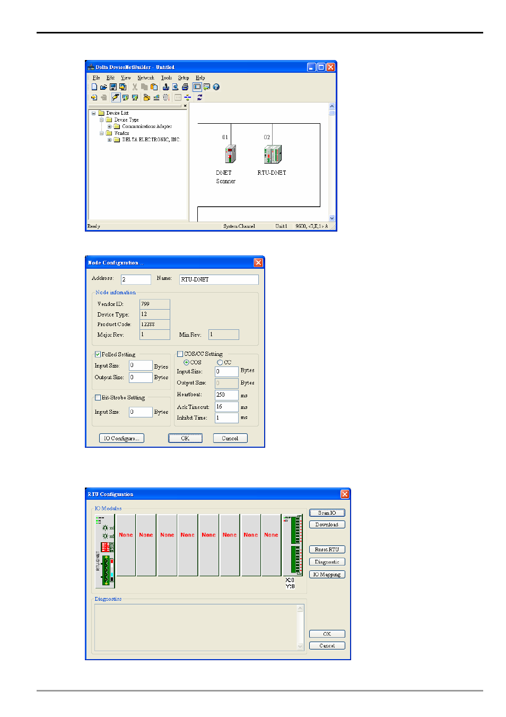Select the CC radio button
The image size is (506, 717).
tap(220, 362)
